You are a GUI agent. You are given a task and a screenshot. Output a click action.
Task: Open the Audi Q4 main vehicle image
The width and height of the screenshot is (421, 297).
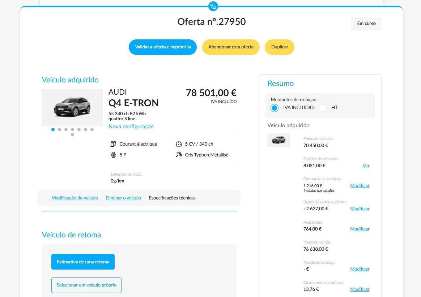click(x=72, y=108)
